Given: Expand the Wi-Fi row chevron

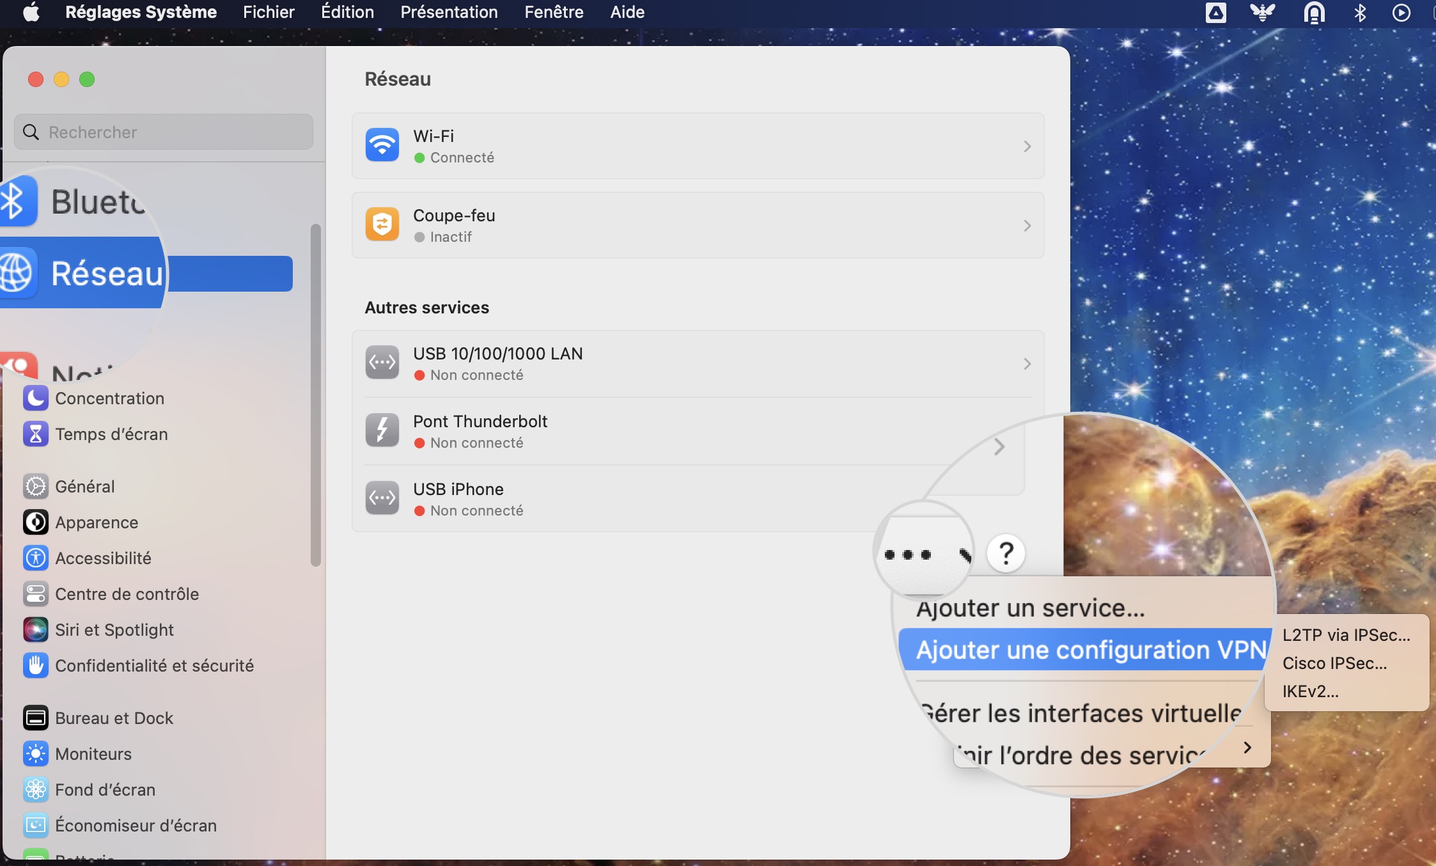Looking at the screenshot, I should click(1027, 146).
